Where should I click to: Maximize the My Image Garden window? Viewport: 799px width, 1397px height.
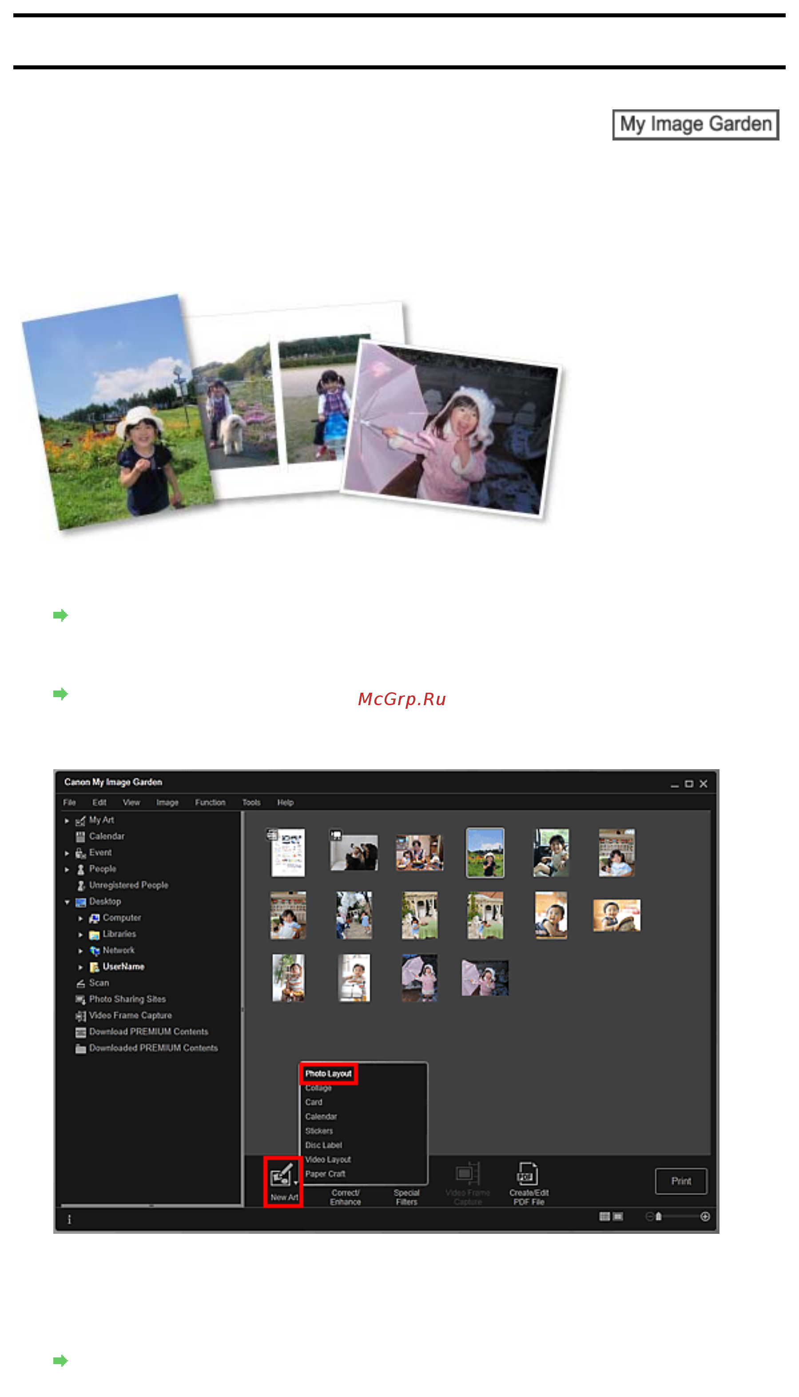tap(689, 784)
